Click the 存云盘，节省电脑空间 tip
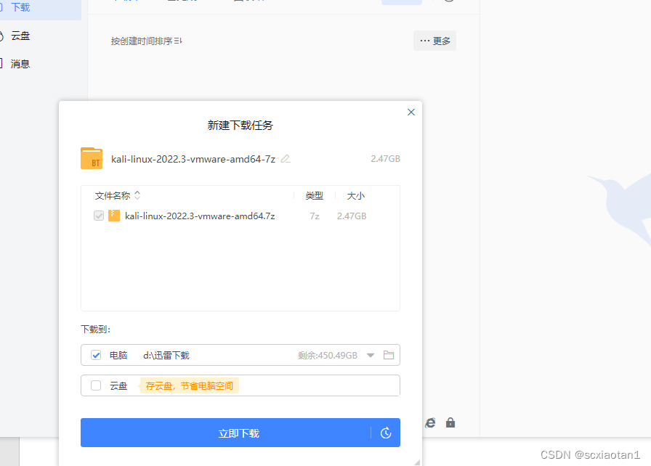 click(190, 386)
